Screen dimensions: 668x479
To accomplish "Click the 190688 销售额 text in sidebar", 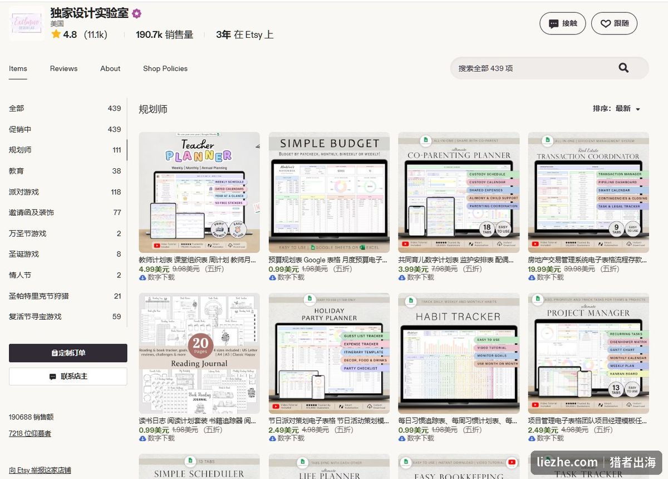I will tap(31, 417).
